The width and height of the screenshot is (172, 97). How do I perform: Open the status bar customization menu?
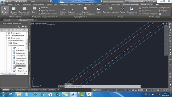click(170, 90)
